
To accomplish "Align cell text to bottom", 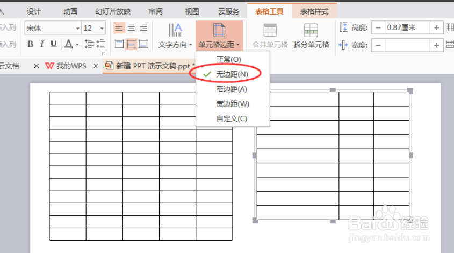I will (x=143, y=44).
